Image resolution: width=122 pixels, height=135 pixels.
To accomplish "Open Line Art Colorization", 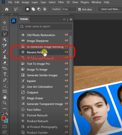I will [x=44, y=87].
